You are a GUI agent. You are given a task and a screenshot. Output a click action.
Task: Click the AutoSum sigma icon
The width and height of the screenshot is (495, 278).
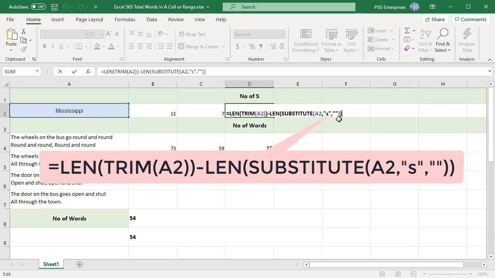tap(407, 31)
